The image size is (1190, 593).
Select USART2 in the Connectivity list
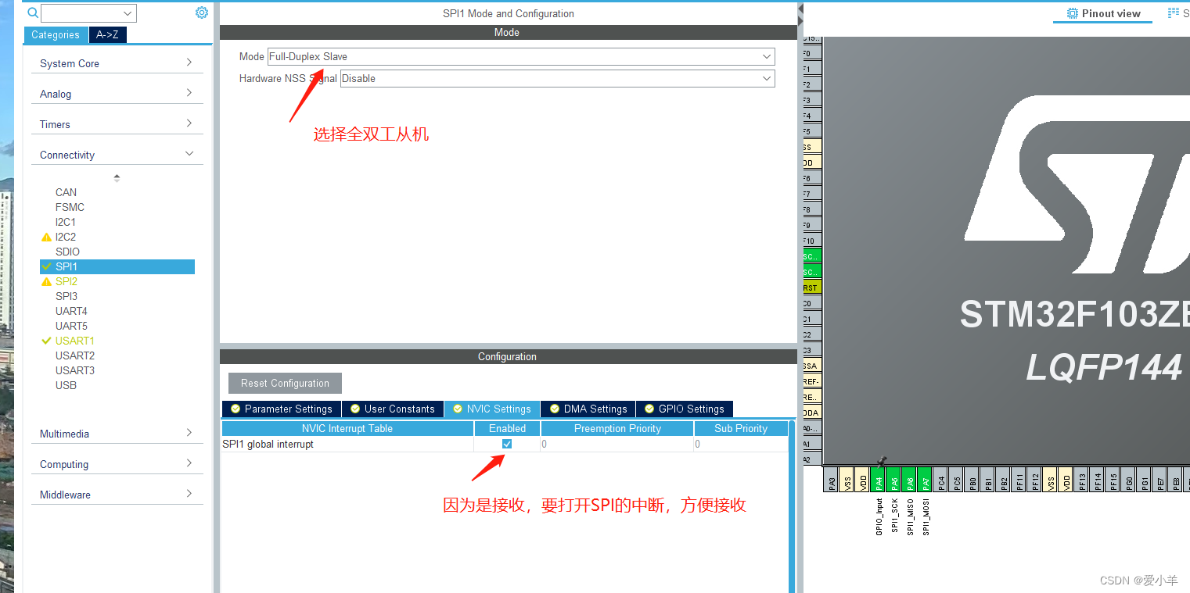pos(75,355)
